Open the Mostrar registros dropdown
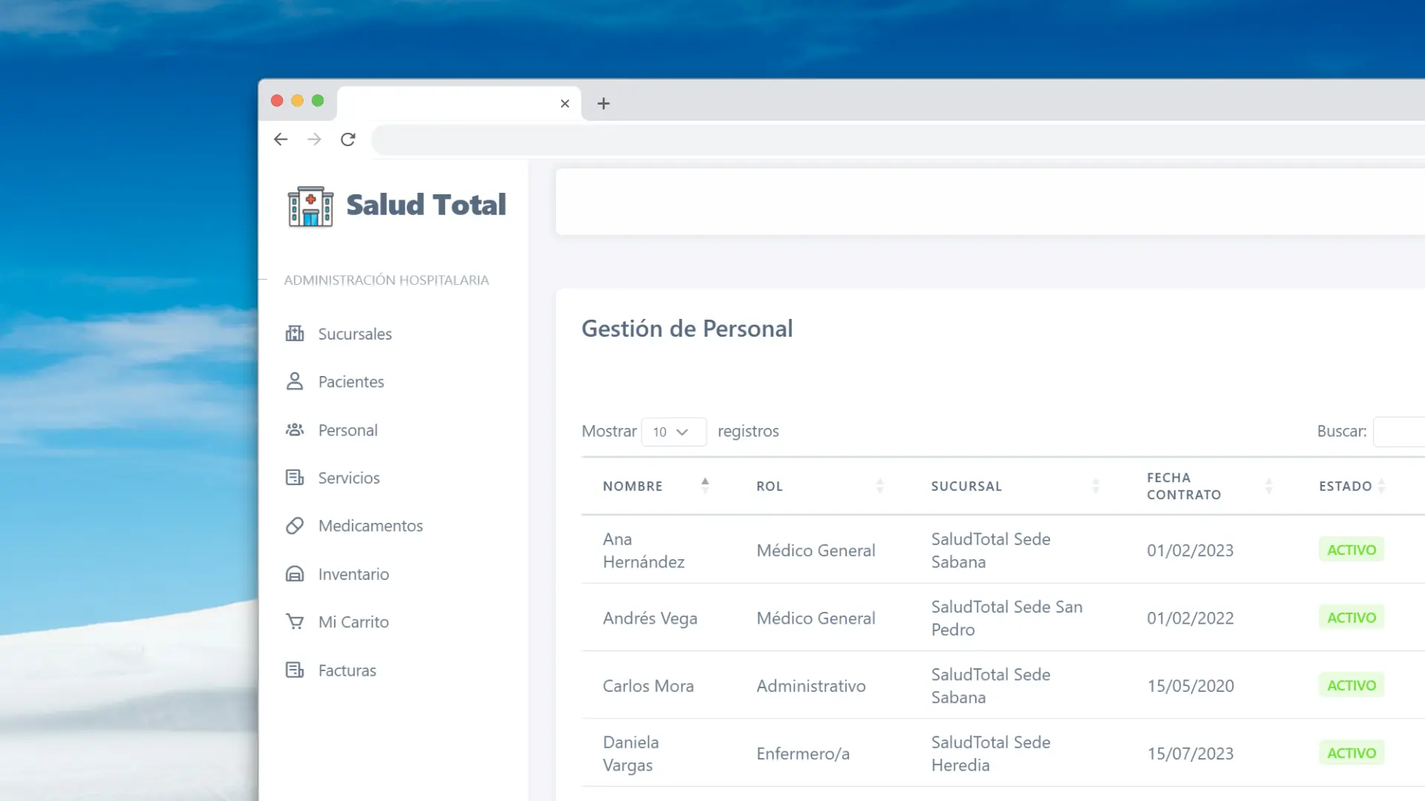The image size is (1425, 801). 673,432
